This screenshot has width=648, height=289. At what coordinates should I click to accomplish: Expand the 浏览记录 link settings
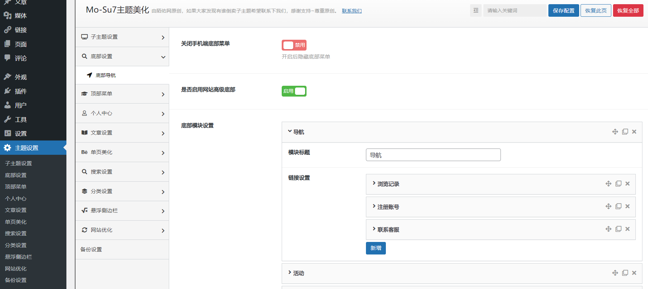[x=388, y=184]
